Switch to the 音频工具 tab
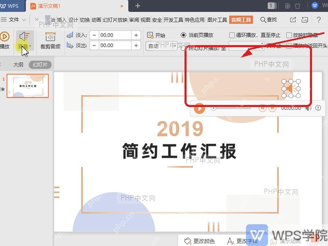Screen dimensions: 328x246 241,20
